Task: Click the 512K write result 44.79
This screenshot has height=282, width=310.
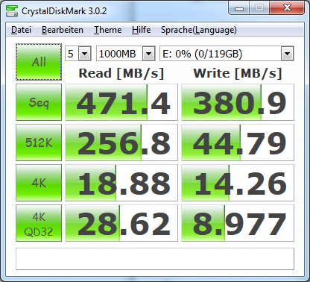Action: tap(238, 142)
